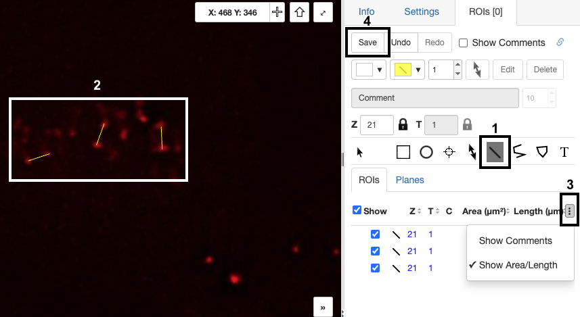Select the text label tool
This screenshot has width=580, height=317.
click(564, 152)
